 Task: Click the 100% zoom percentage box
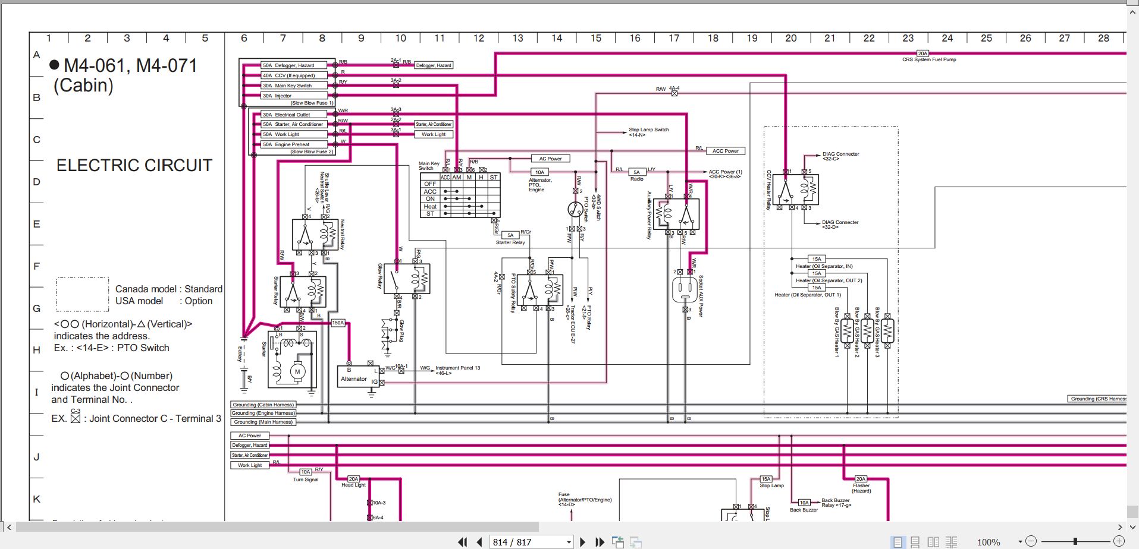coord(989,542)
